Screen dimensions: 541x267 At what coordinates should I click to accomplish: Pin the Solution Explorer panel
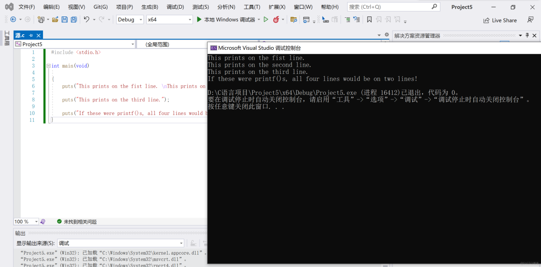527,36
